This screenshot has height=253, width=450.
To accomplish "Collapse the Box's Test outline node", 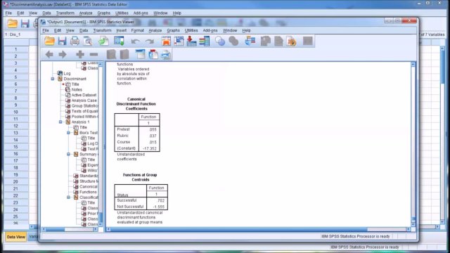I will (69, 133).
